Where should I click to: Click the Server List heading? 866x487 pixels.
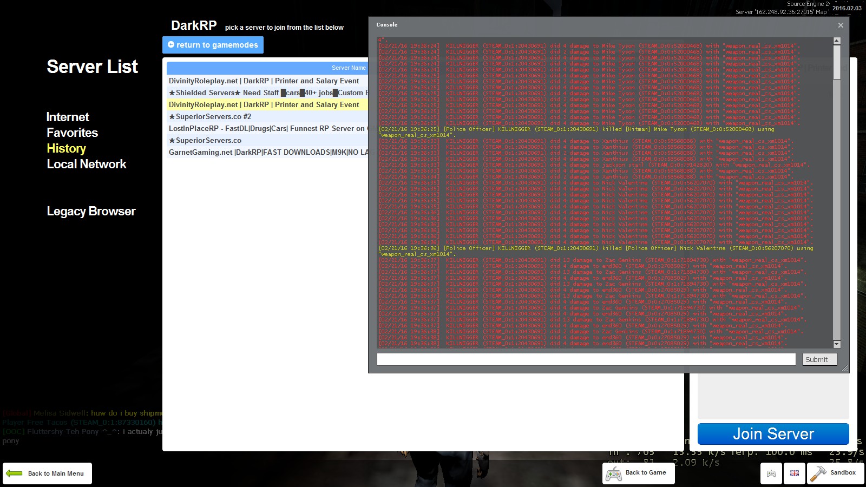pos(93,67)
